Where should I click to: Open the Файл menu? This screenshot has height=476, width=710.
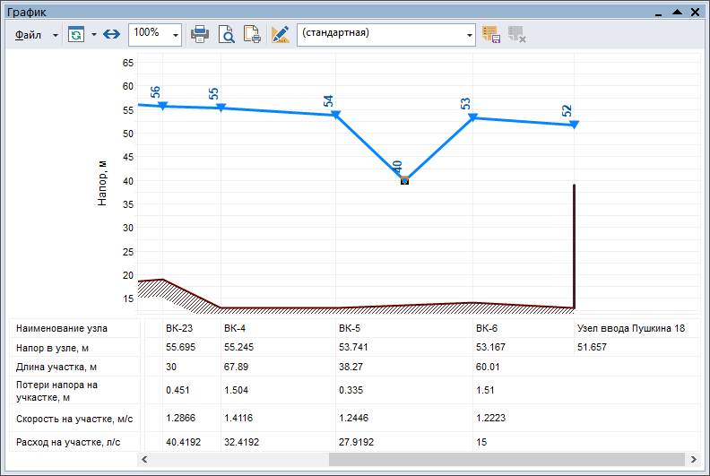click(x=28, y=34)
